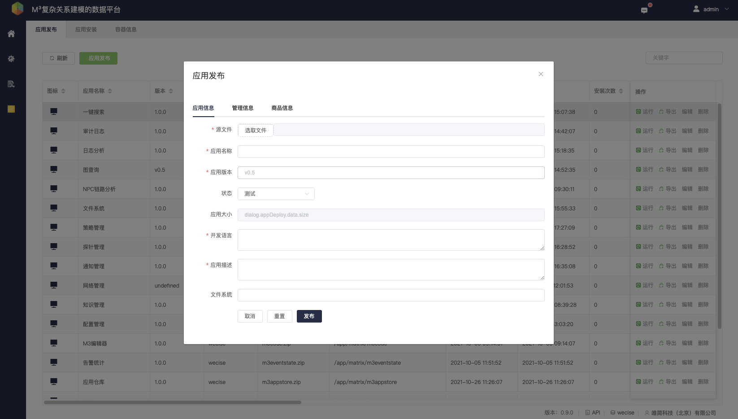Click the yellow app icon in sidebar
Image resolution: width=738 pixels, height=419 pixels.
pyautogui.click(x=11, y=109)
